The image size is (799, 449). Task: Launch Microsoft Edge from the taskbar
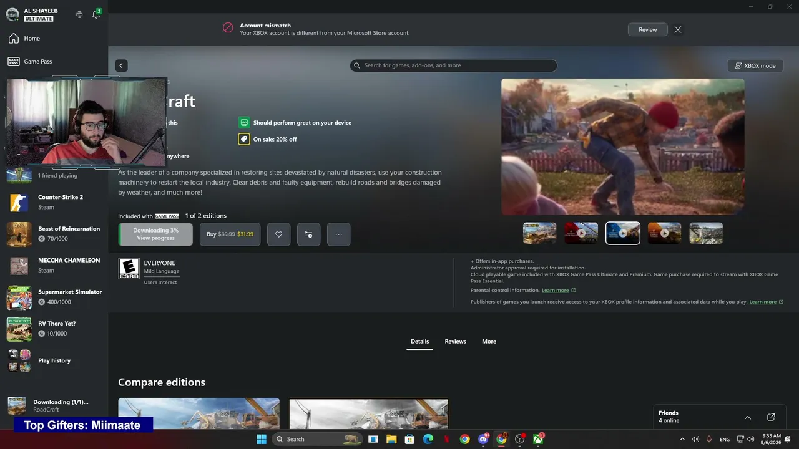428,439
